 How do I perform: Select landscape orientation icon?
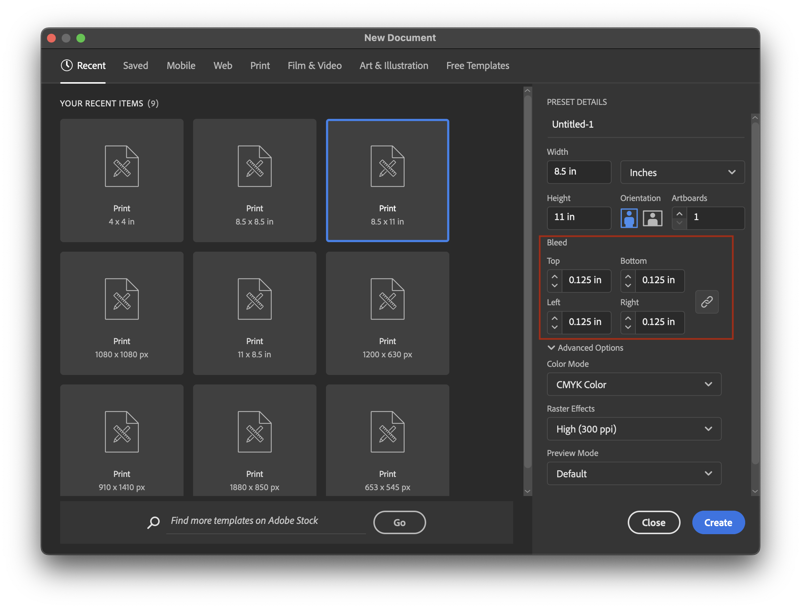click(x=652, y=218)
